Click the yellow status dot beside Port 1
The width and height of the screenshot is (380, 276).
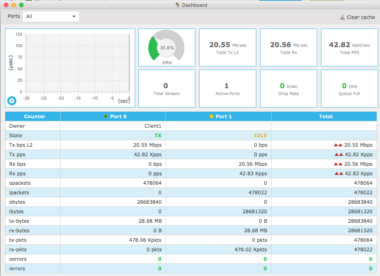click(211, 116)
